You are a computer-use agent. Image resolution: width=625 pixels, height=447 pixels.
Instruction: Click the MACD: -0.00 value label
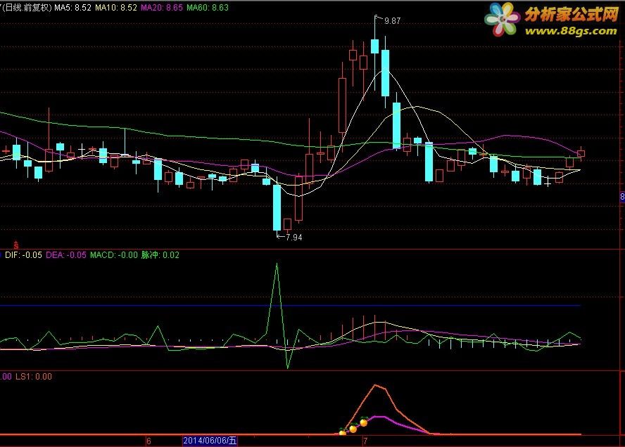[x=113, y=254]
